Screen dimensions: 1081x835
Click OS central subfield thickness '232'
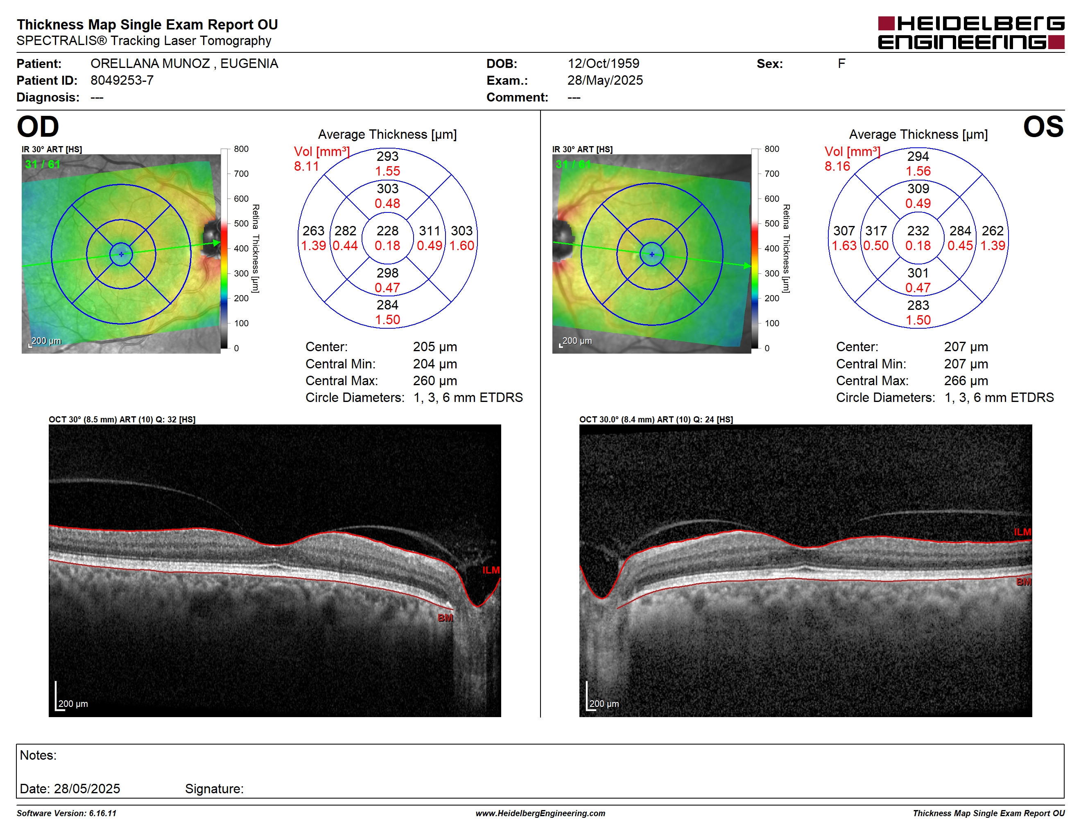click(x=918, y=230)
